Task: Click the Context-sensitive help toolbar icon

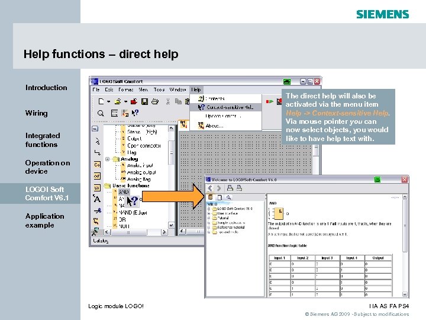Action: (135, 113)
